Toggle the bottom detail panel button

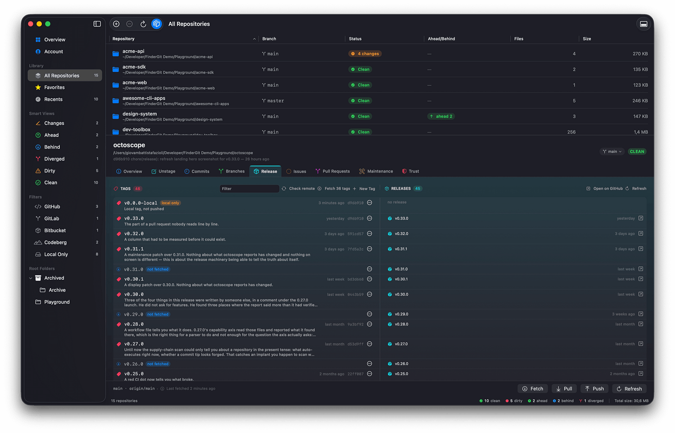point(643,24)
